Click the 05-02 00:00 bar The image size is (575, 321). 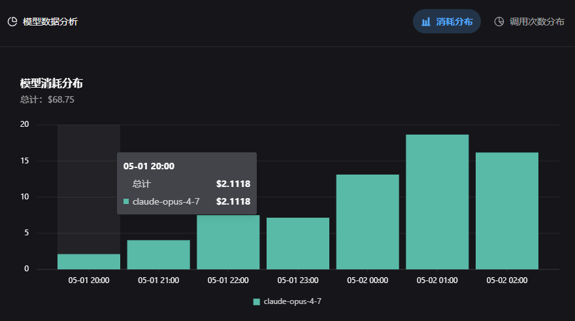(367, 222)
